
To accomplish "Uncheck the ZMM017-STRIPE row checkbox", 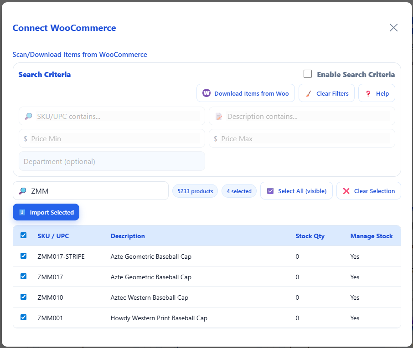I will point(23,256).
